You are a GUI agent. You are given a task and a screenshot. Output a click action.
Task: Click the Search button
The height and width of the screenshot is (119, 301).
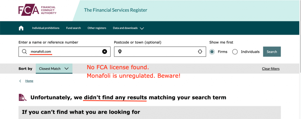coord(272,52)
